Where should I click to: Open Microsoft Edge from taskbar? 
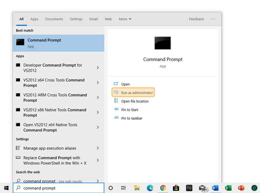pyautogui.click(x=150, y=188)
